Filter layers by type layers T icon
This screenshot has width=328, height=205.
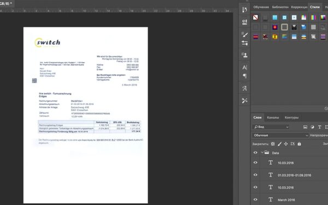pyautogui.click(x=319, y=127)
